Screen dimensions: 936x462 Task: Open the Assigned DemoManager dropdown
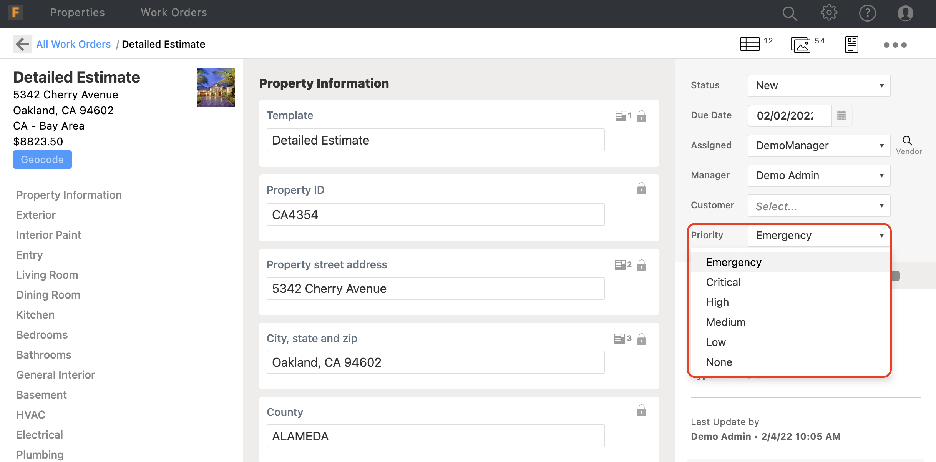(x=819, y=145)
